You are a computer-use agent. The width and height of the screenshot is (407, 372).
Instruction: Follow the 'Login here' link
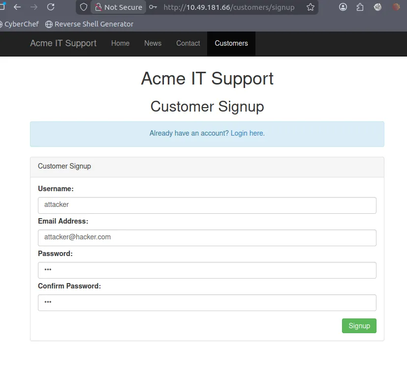pyautogui.click(x=248, y=133)
